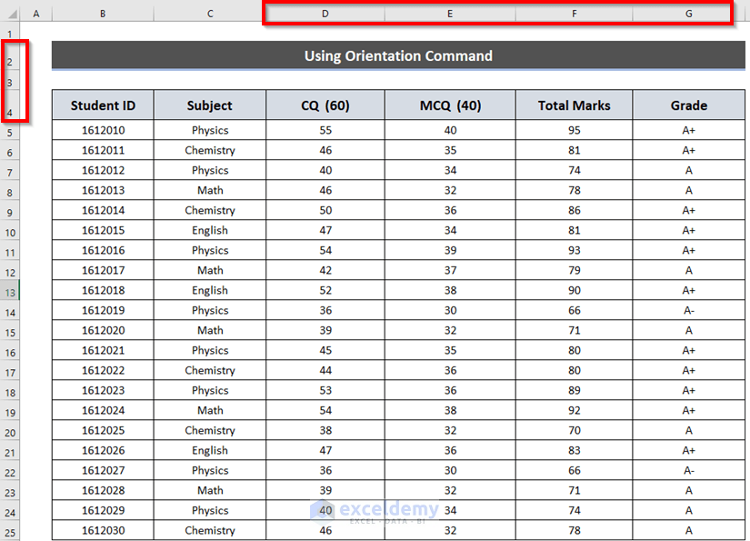Click CQ value 55 for student 1612010
750x541 pixels.
click(325, 130)
